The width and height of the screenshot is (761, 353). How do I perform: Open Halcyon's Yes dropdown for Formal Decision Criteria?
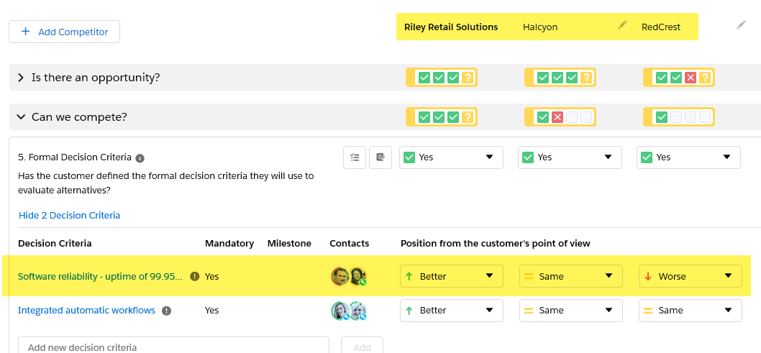pyautogui.click(x=570, y=157)
